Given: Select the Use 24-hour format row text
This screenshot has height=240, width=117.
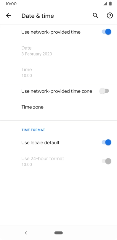Looking at the screenshot, I should pos(43,158).
